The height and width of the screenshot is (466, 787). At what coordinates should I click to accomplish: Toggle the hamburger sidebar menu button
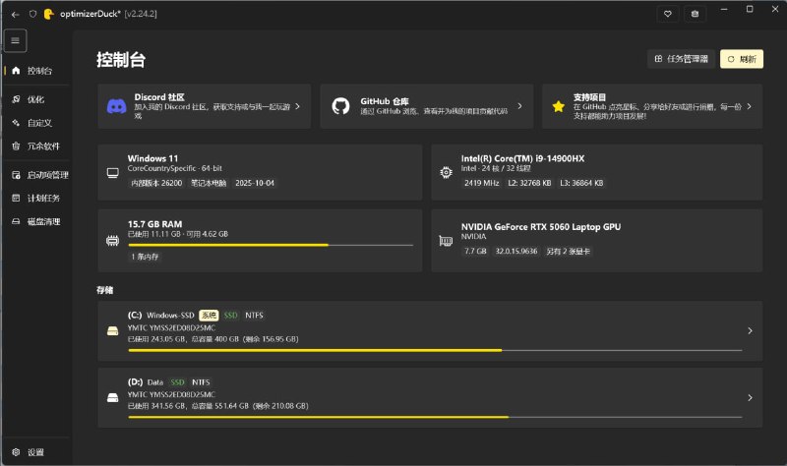(x=15, y=40)
